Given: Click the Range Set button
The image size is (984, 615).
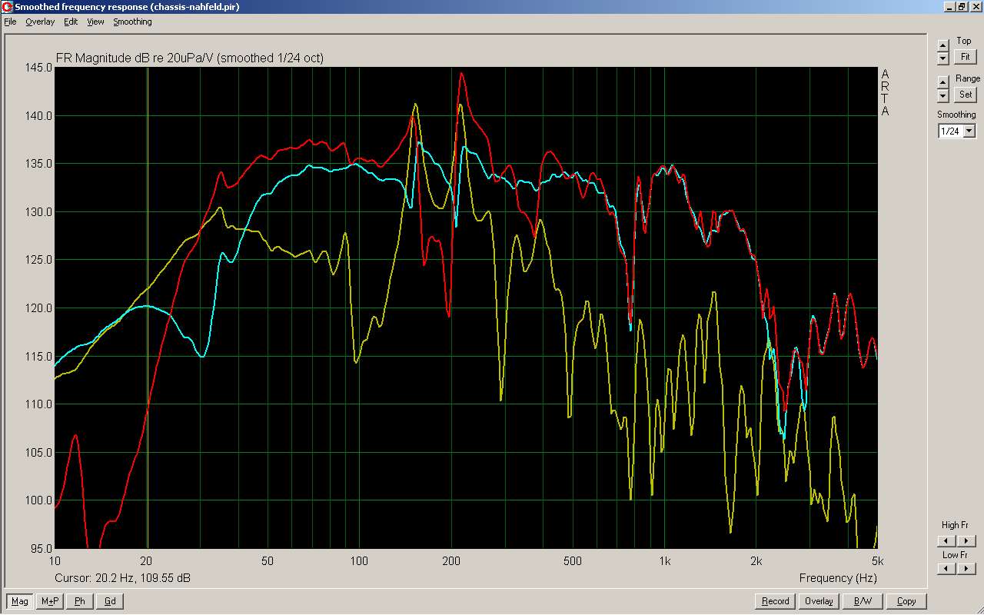Looking at the screenshot, I should (965, 95).
